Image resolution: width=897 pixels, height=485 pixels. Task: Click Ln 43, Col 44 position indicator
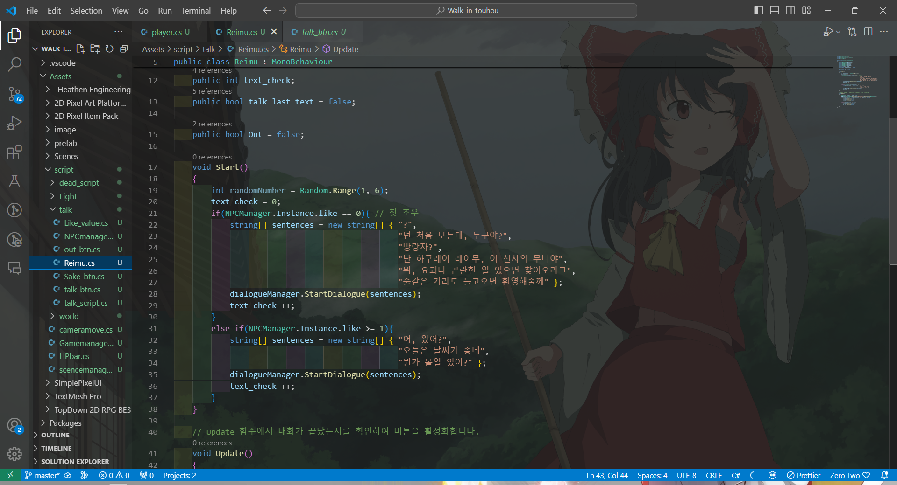point(607,475)
